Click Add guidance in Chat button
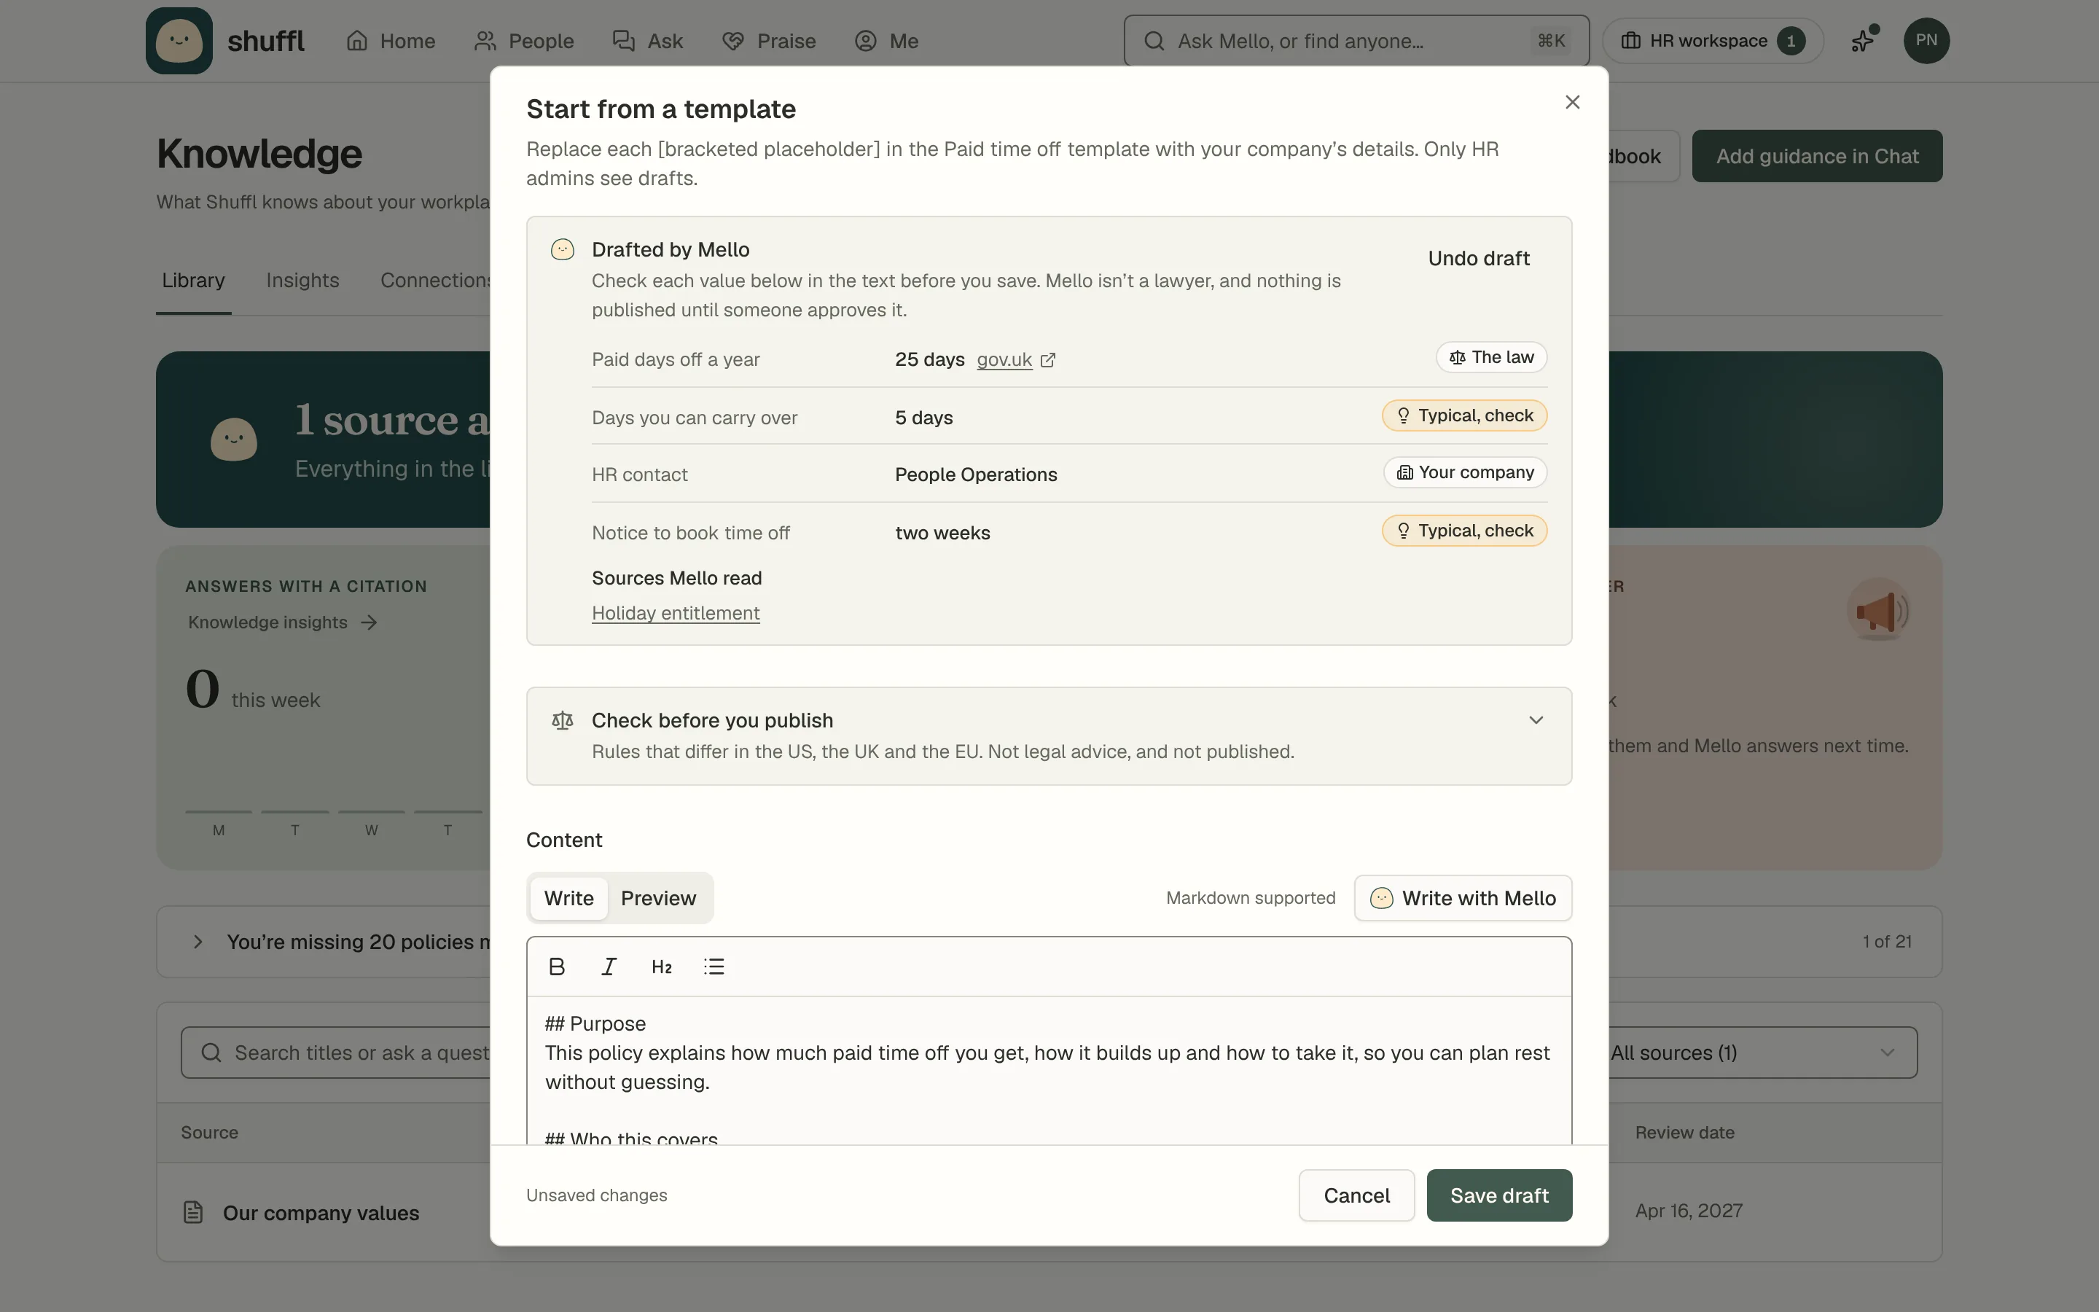 click(x=1817, y=156)
